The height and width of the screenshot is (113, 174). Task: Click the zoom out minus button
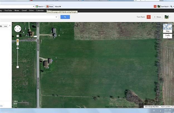[18, 67]
